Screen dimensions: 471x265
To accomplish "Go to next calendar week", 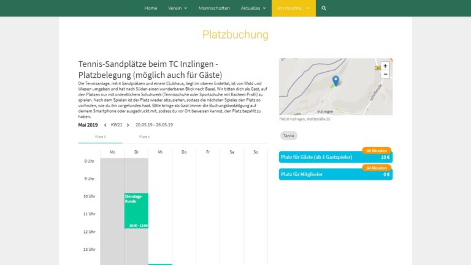I will click(128, 125).
